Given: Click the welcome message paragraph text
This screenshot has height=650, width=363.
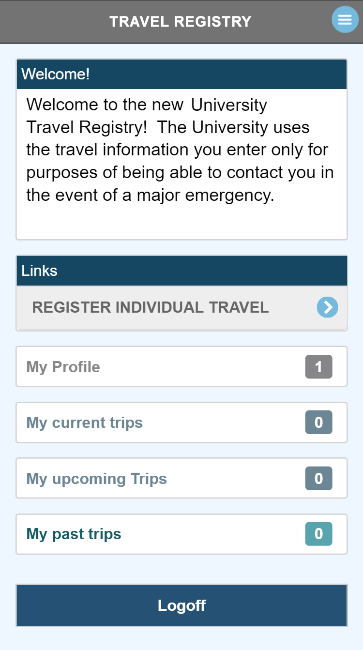Looking at the screenshot, I should pos(180,150).
